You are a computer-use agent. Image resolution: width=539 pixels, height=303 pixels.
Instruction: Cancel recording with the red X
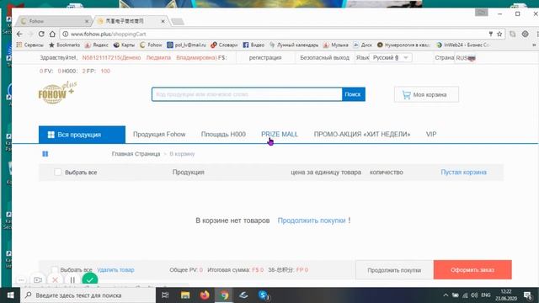(55, 280)
